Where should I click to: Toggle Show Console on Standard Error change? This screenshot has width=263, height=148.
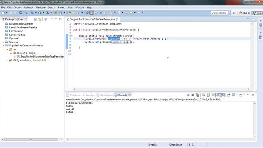(223, 95)
